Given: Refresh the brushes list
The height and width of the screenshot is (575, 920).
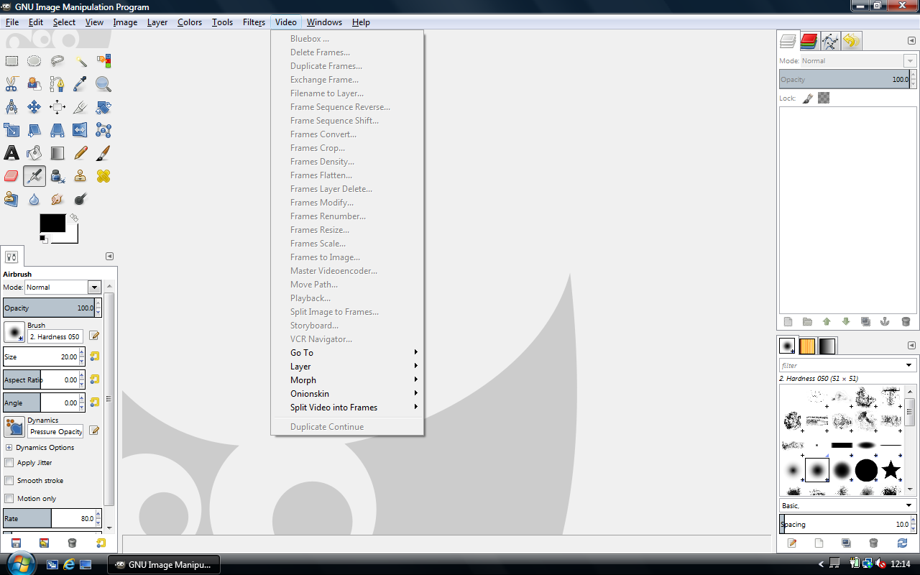Looking at the screenshot, I should (902, 543).
